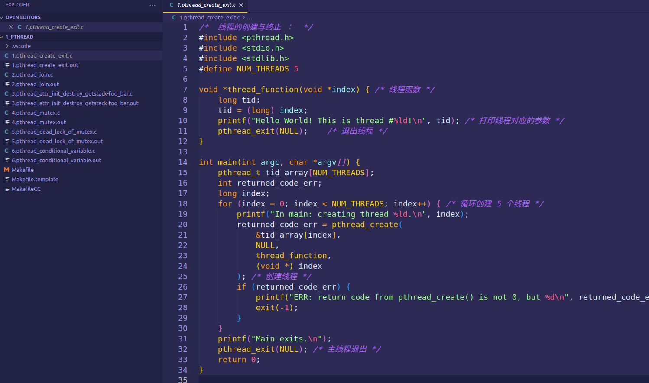Place cursor on pthread_create call on line 20
649x383 pixels.
click(x=364, y=225)
